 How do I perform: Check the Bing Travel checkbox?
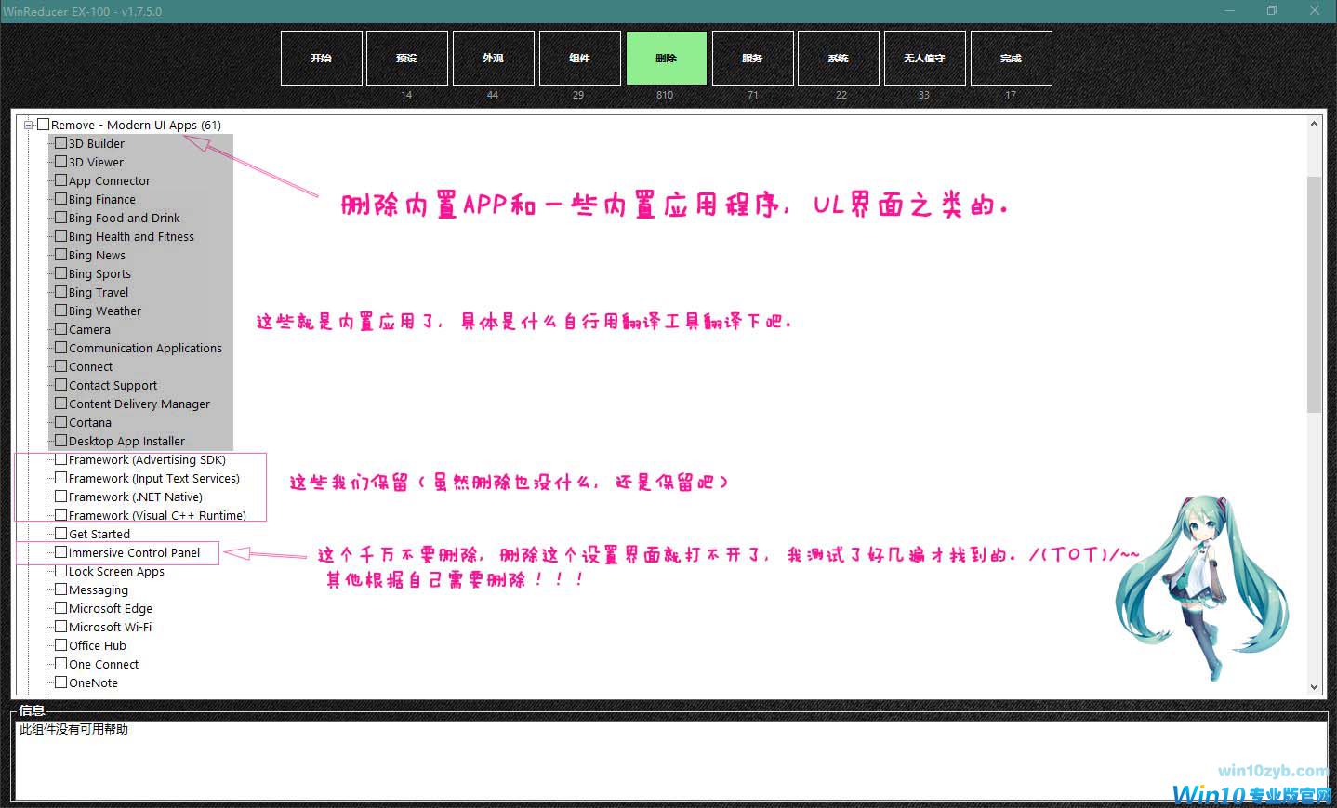coord(61,292)
